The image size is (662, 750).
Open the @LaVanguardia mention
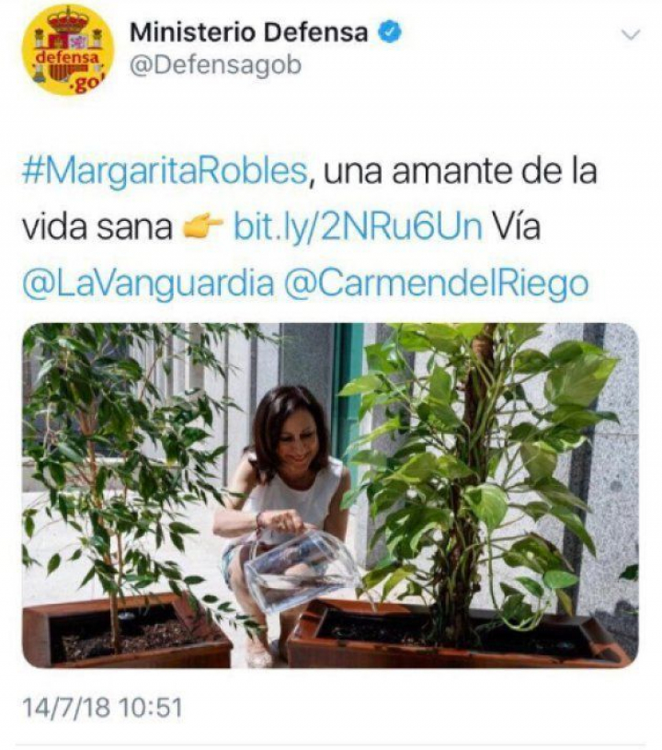pyautogui.click(x=148, y=283)
